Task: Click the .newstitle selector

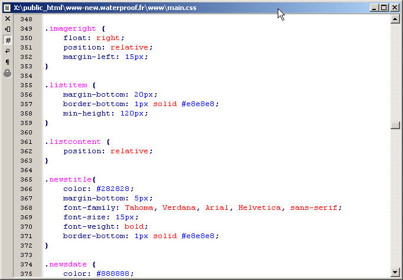Action: [x=69, y=179]
